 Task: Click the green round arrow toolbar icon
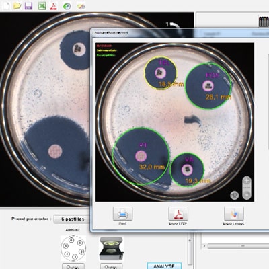coord(67,6)
